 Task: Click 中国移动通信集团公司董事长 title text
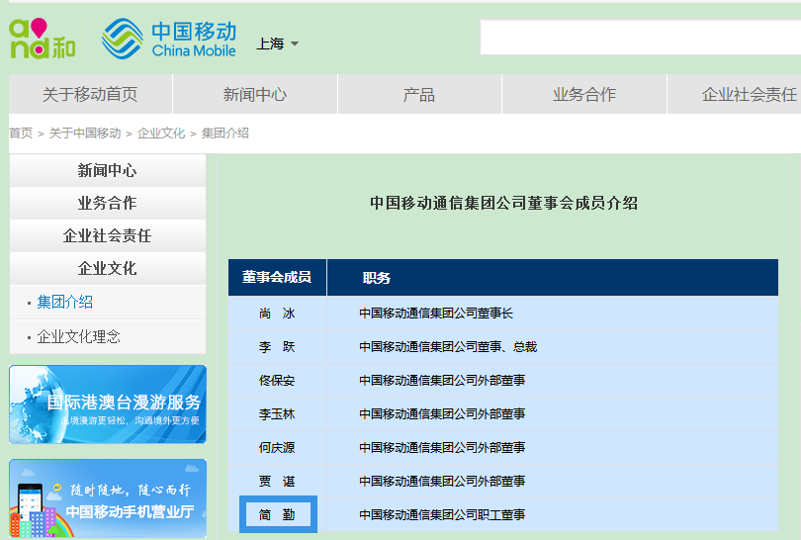tap(436, 314)
